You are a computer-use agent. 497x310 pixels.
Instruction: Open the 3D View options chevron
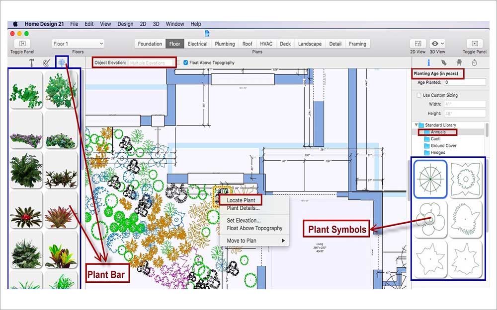click(x=442, y=44)
